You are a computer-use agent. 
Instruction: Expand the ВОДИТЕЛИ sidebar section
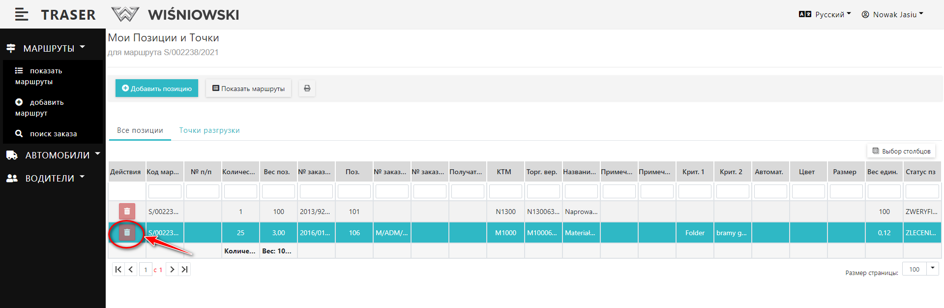46,178
